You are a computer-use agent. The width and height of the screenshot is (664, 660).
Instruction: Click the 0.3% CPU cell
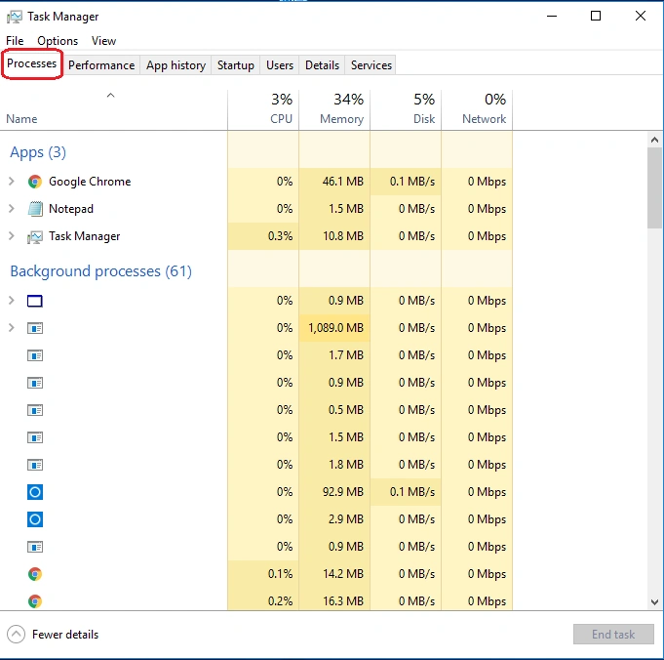pyautogui.click(x=263, y=236)
